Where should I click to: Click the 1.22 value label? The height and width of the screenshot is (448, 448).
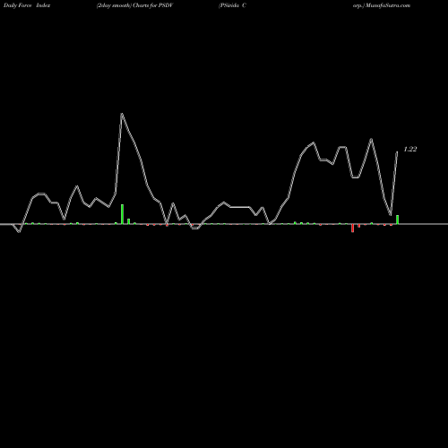click(x=410, y=149)
